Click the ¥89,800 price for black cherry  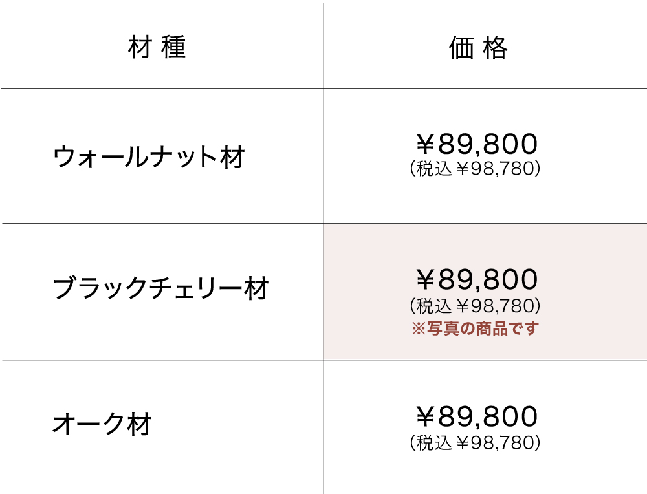476,279
